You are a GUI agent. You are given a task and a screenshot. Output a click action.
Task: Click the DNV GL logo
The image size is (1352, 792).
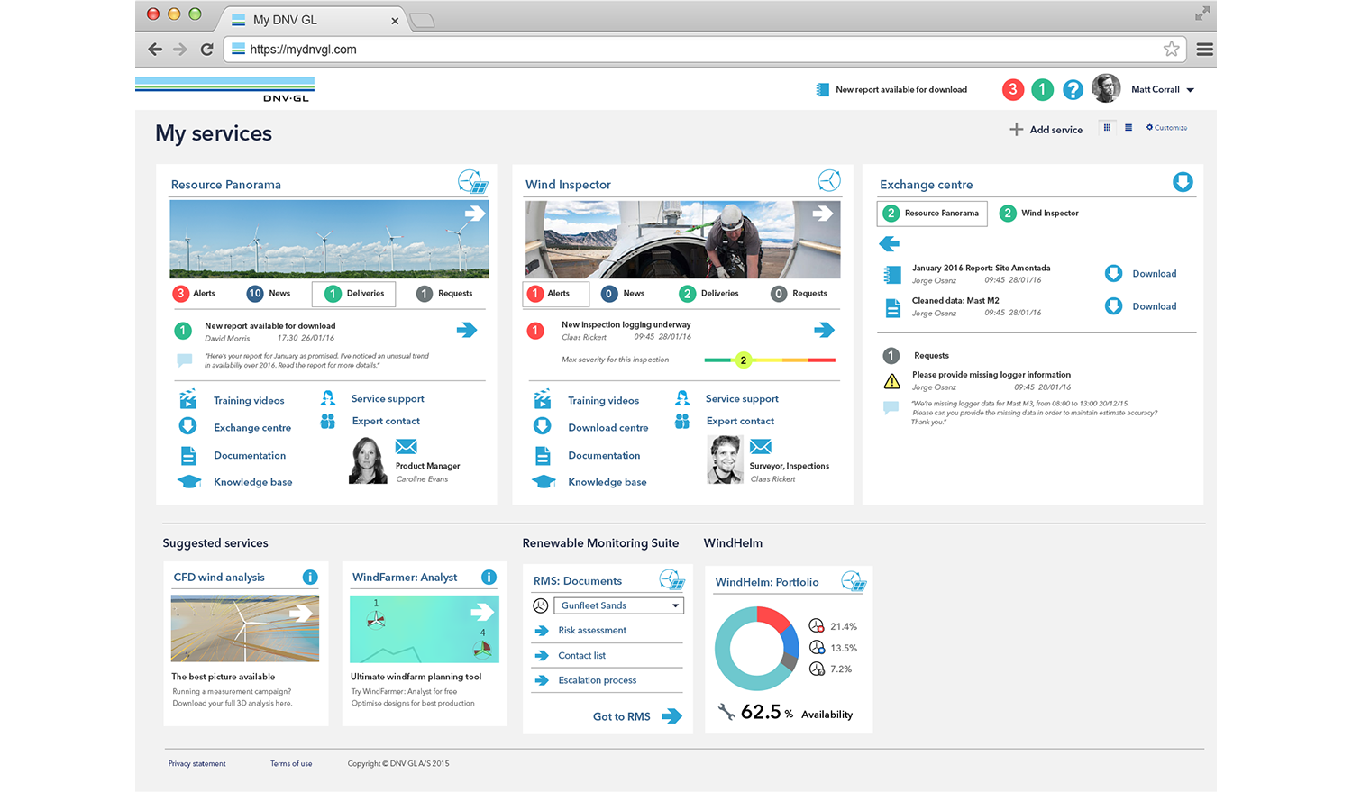point(224,90)
